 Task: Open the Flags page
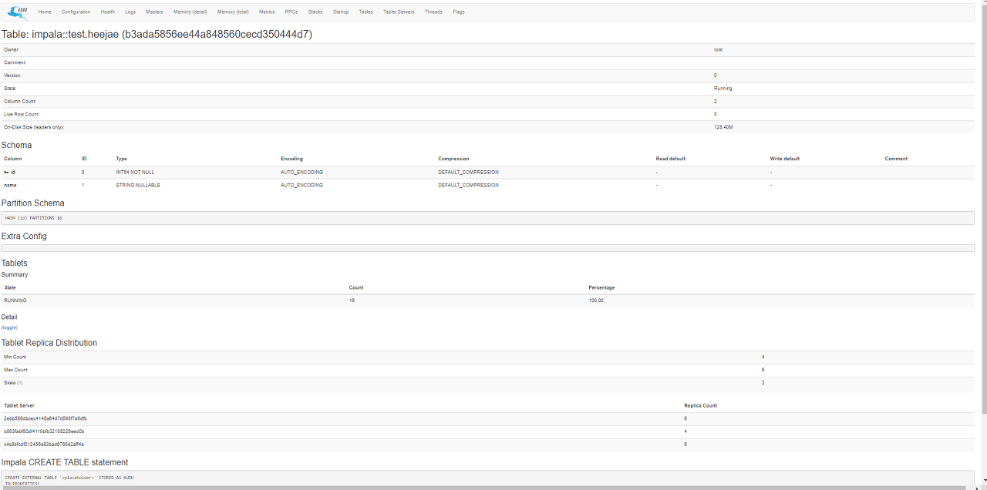[459, 12]
